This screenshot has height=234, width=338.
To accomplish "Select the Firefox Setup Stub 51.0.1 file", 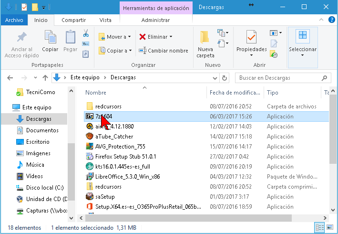I will pos(126,156).
